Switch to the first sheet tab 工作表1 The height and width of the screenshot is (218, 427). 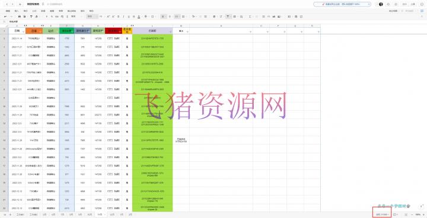click(20, 214)
